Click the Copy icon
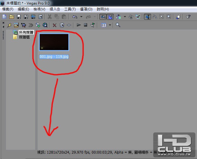Screen dimensions: 197x159 coord(57,17)
